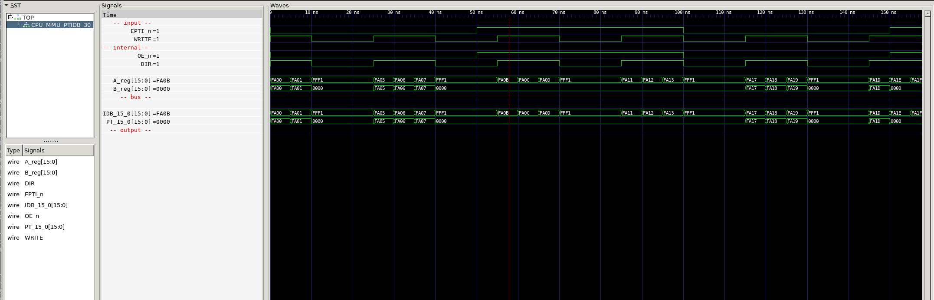Click the icon beside CPU_MMU_PTIDB_30
Viewport: 934px width, 300px height.
pos(26,25)
